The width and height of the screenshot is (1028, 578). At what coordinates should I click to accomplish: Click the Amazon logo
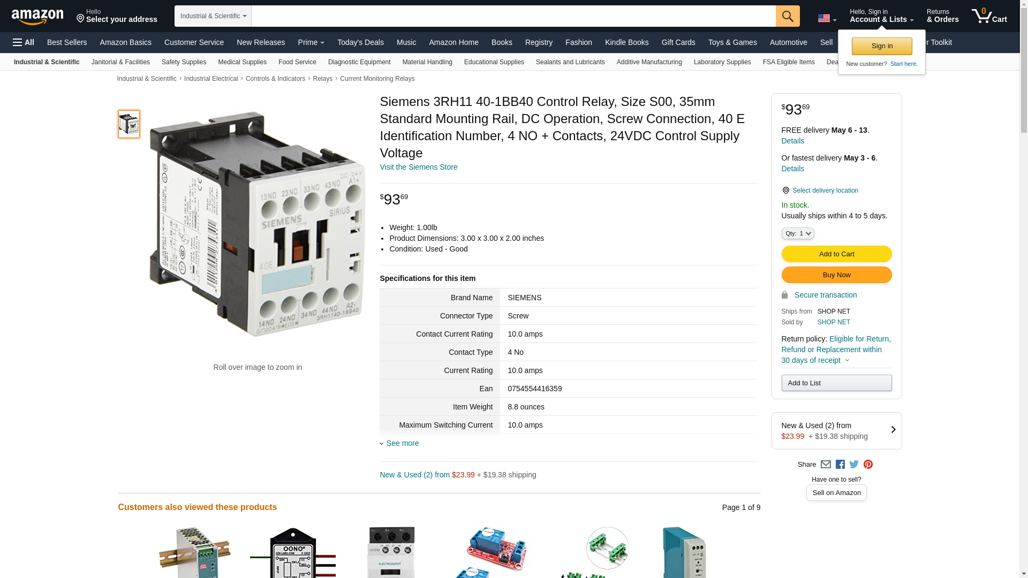37,17
